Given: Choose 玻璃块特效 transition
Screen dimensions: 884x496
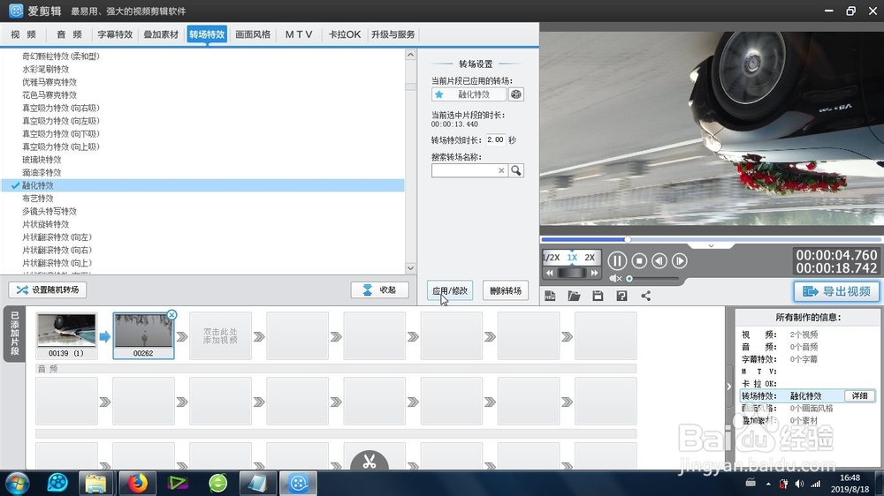Looking at the screenshot, I should click(x=42, y=160).
